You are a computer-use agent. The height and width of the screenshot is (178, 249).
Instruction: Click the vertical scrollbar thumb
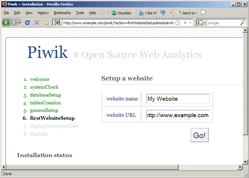(x=245, y=84)
